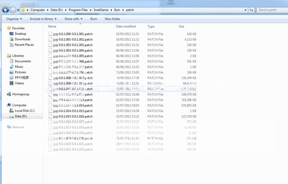Open Homegroup icon in navigation pane
The height and width of the screenshot is (184, 288).
[9, 94]
